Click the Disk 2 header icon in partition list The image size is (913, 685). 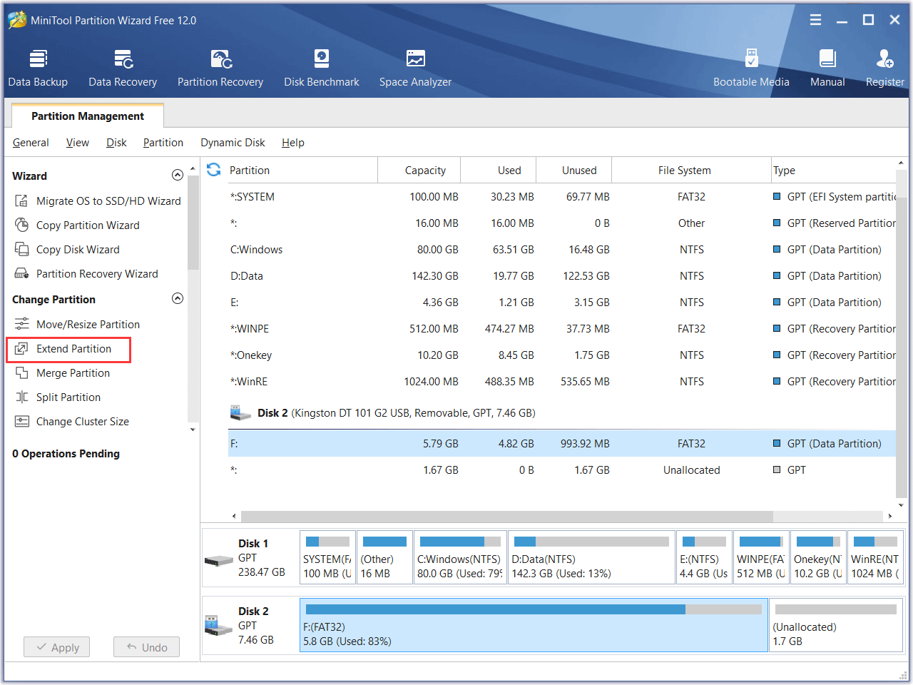click(240, 412)
